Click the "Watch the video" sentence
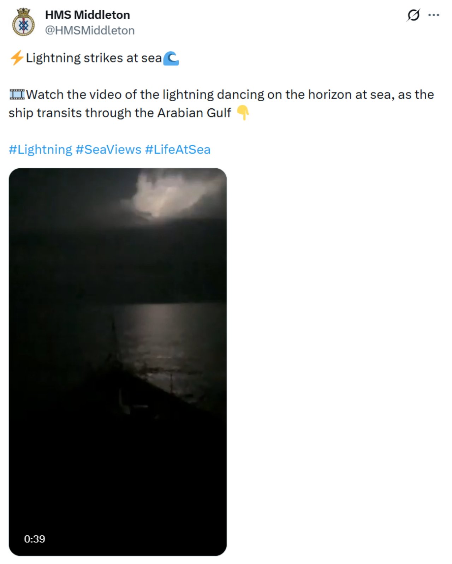Image resolution: width=452 pixels, height=564 pixels. pos(221,104)
